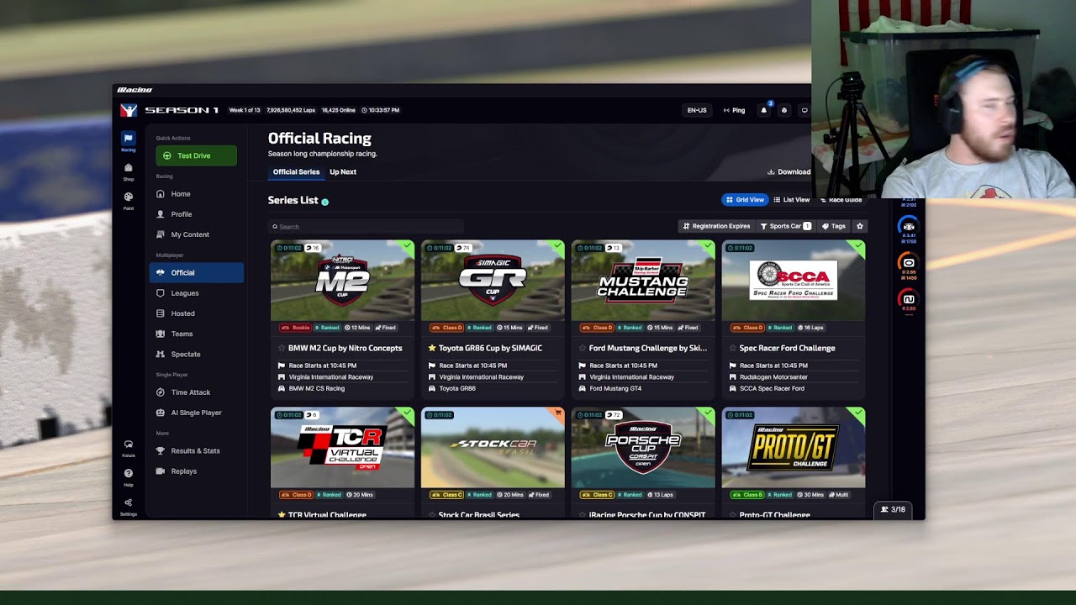
Task: Click 'Spec Racer Ford Challenge' title
Action: (787, 348)
